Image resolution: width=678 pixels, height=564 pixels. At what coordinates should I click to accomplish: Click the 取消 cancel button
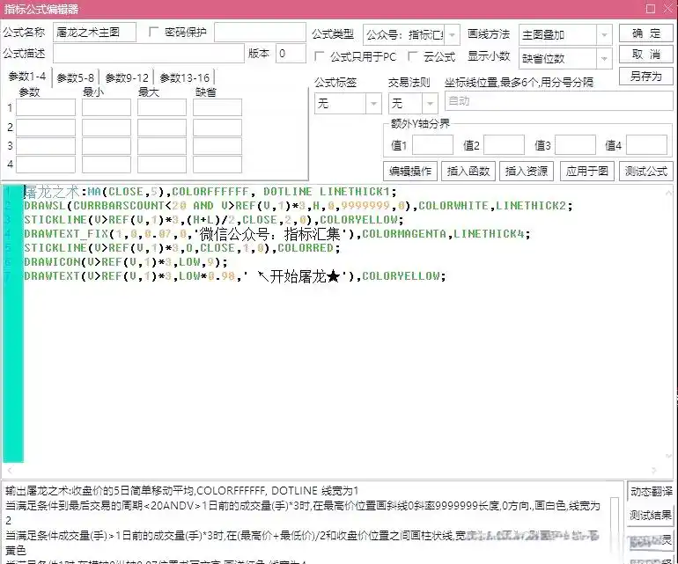click(x=646, y=55)
